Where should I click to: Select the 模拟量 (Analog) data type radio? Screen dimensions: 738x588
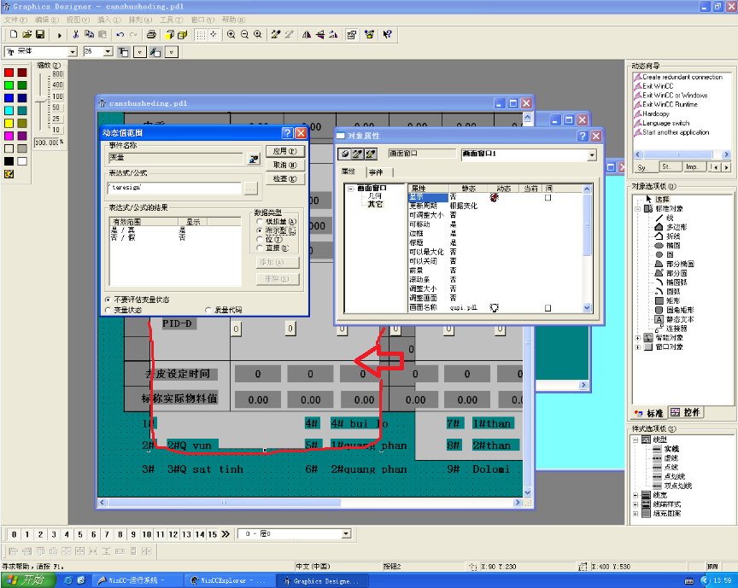259,222
